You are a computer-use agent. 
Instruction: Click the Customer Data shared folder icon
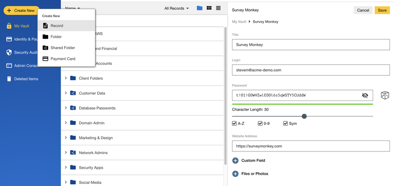pos(73,93)
